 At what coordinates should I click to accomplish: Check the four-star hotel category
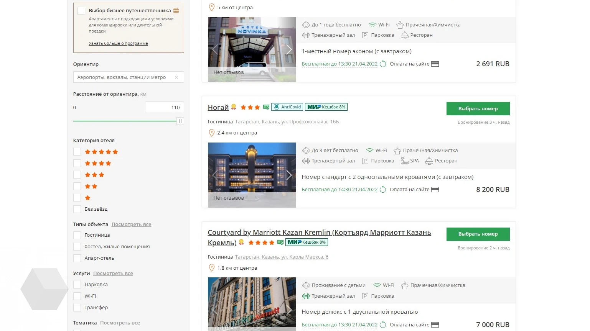point(77,163)
